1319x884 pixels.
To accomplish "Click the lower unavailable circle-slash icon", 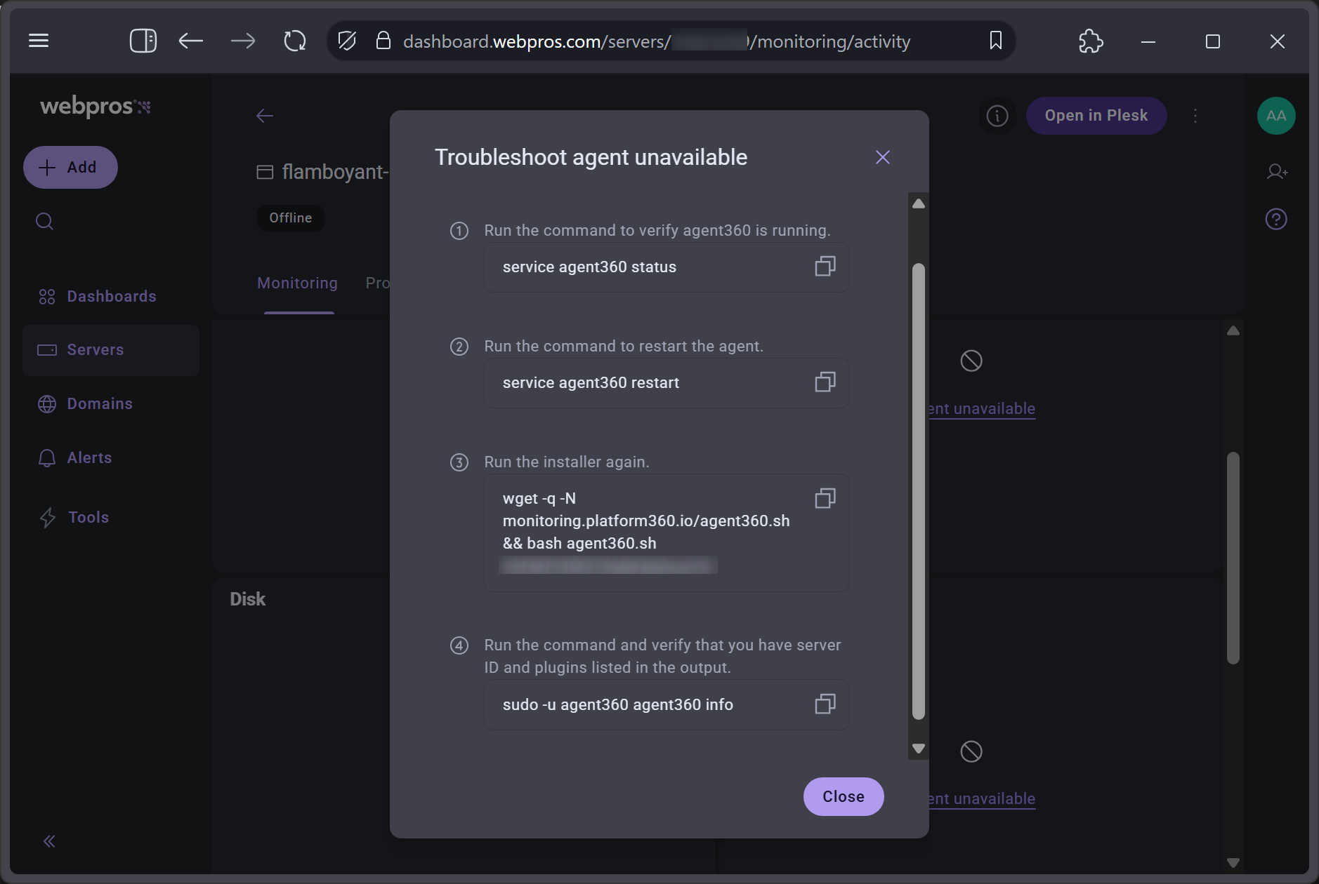I will tap(971, 751).
